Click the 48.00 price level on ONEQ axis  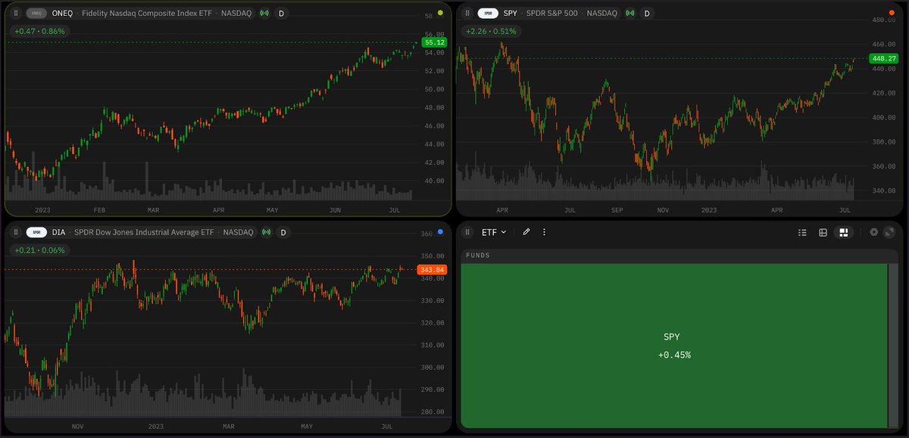click(434, 107)
